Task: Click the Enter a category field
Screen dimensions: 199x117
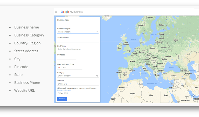Action: click(x=77, y=76)
